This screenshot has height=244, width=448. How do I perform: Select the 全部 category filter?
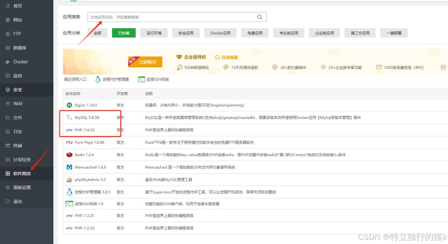click(97, 33)
